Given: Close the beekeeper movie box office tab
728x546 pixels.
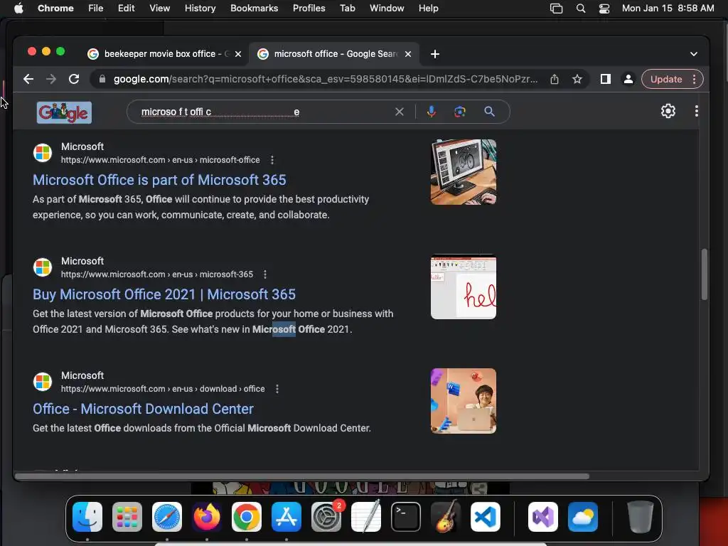Looking at the screenshot, I should click(x=238, y=54).
